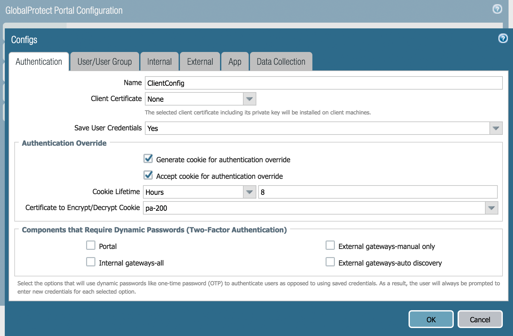Open the Client Certificate dropdown

tap(249, 99)
